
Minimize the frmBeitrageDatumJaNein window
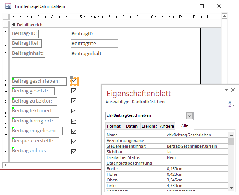pyautogui.click(x=185, y=6)
